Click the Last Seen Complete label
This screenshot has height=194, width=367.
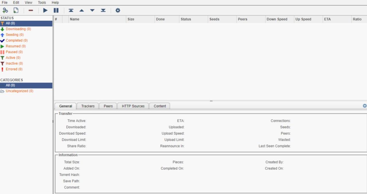tap(275, 146)
